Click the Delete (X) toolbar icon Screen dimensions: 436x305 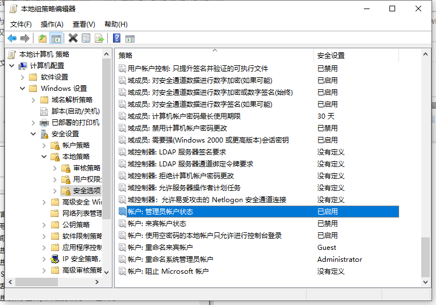click(73, 39)
